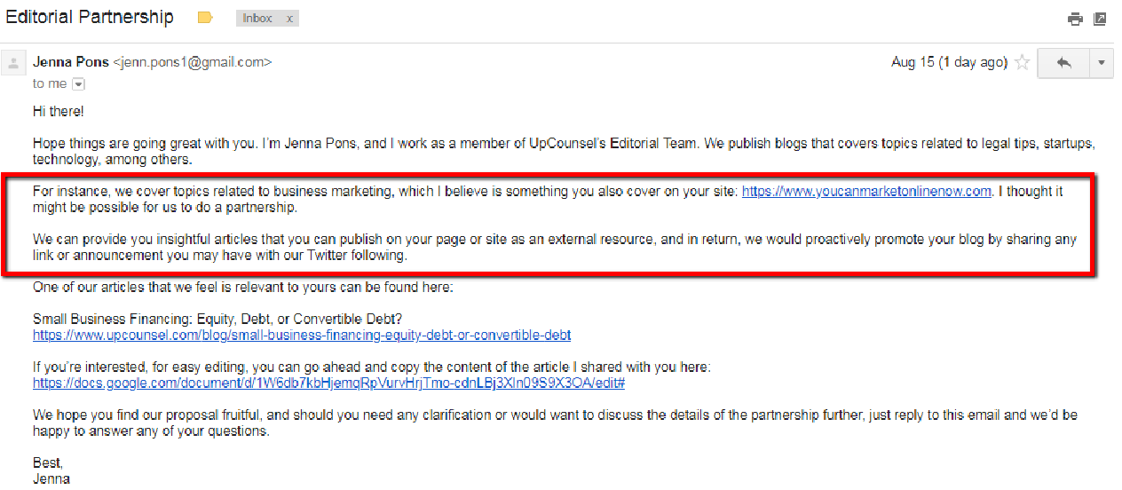Click the Reply arrow button
Image resolution: width=1122 pixels, height=490 pixels.
[1063, 63]
